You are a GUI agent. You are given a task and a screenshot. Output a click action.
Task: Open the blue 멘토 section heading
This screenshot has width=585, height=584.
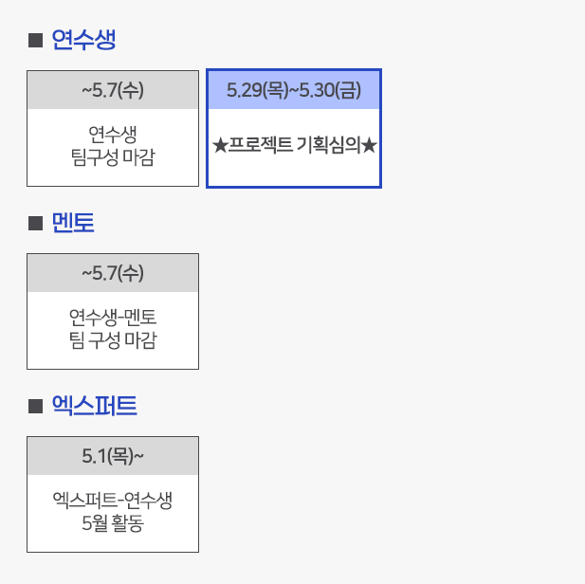(x=73, y=223)
